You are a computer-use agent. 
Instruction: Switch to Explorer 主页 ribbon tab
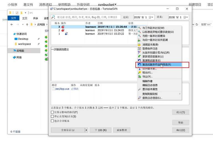(x=25, y=18)
